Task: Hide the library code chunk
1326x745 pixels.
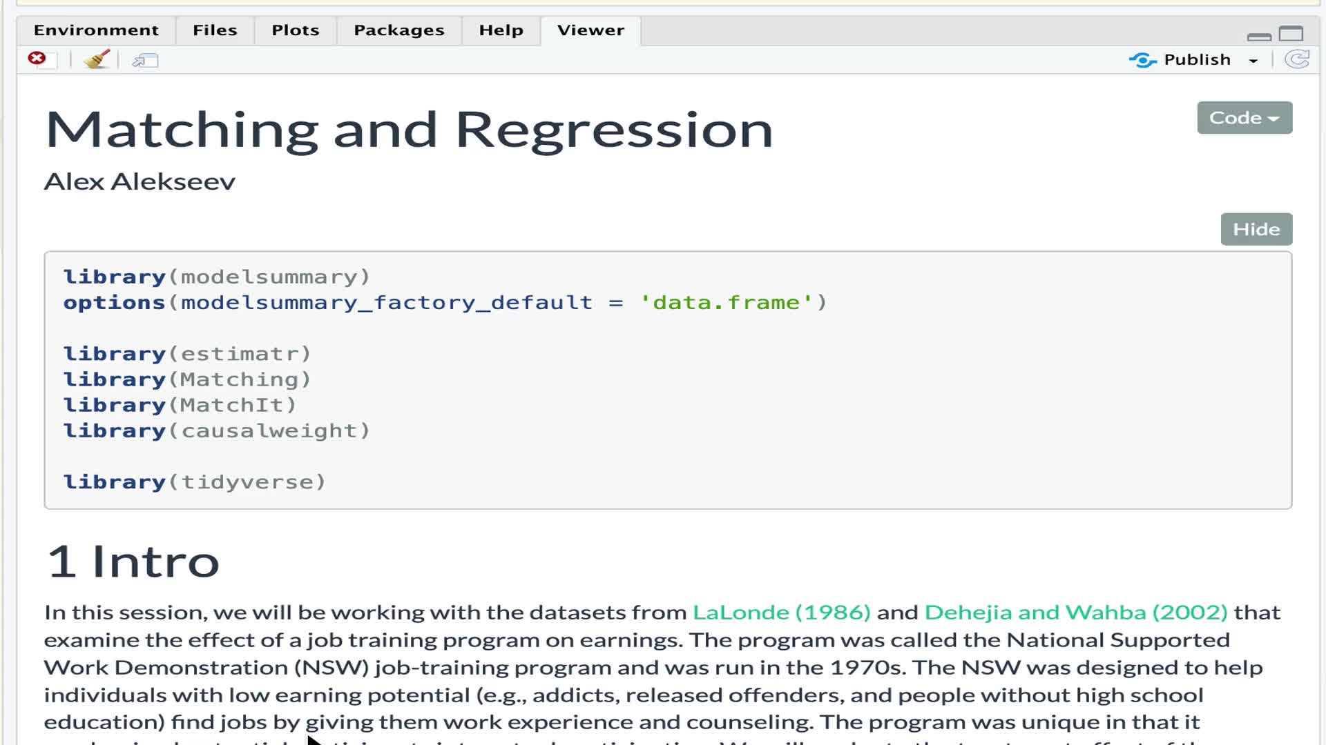Action: tap(1256, 229)
